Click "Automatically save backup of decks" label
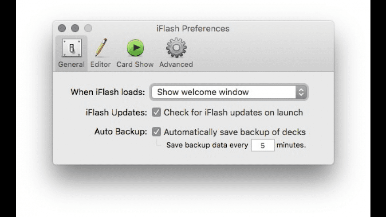 click(x=235, y=132)
